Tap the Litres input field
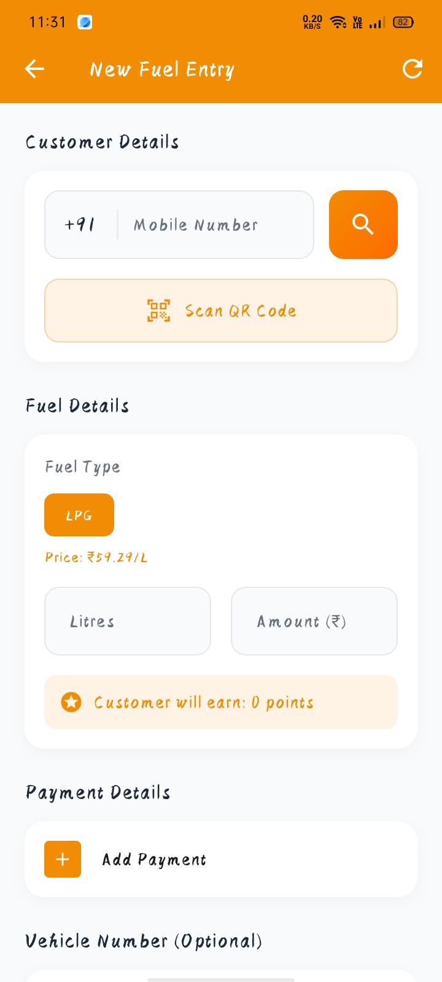This screenshot has height=982, width=442. click(128, 621)
